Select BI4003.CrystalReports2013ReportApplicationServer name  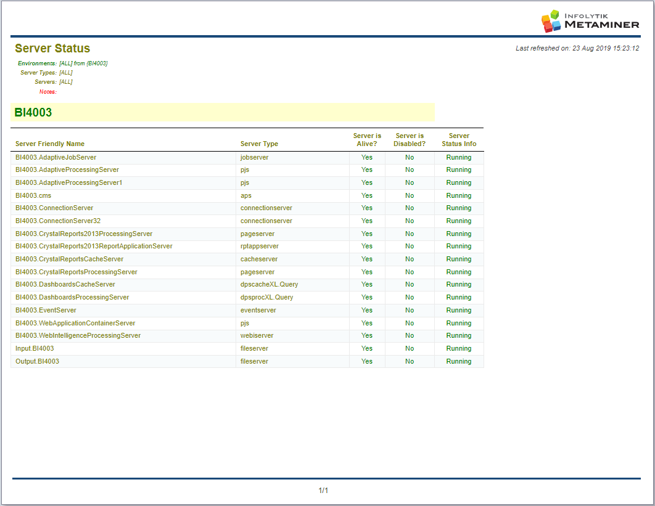94,247
